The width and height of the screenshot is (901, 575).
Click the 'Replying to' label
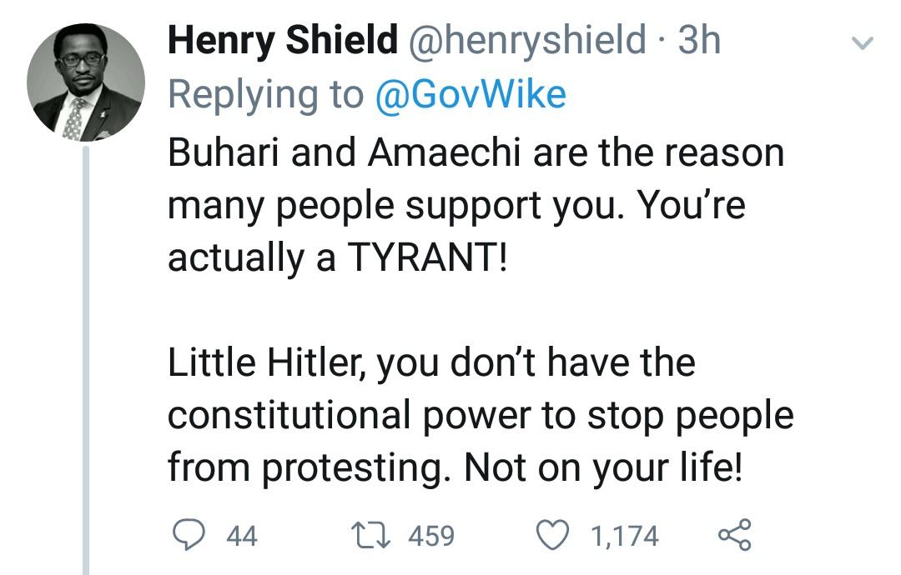pos(265,95)
